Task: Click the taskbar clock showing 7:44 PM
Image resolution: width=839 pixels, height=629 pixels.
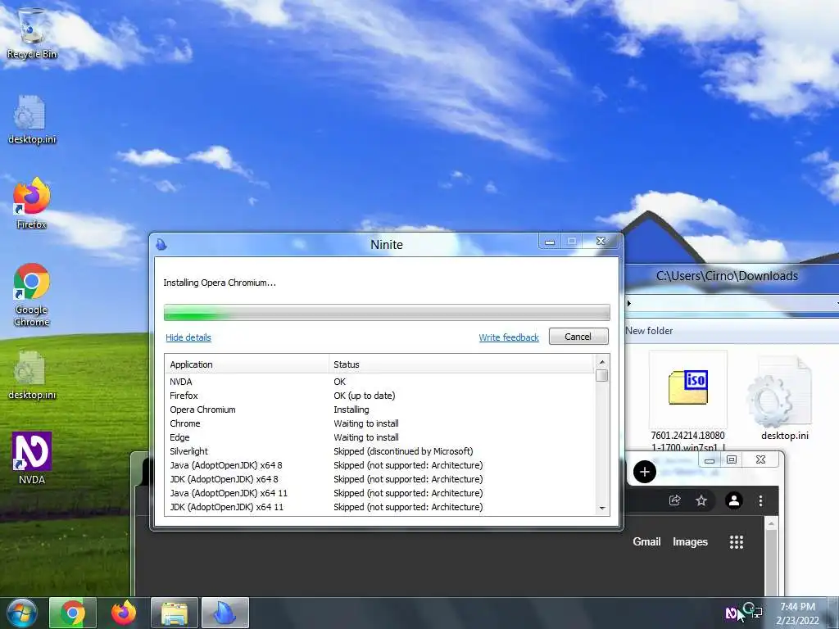Action: tap(798, 613)
